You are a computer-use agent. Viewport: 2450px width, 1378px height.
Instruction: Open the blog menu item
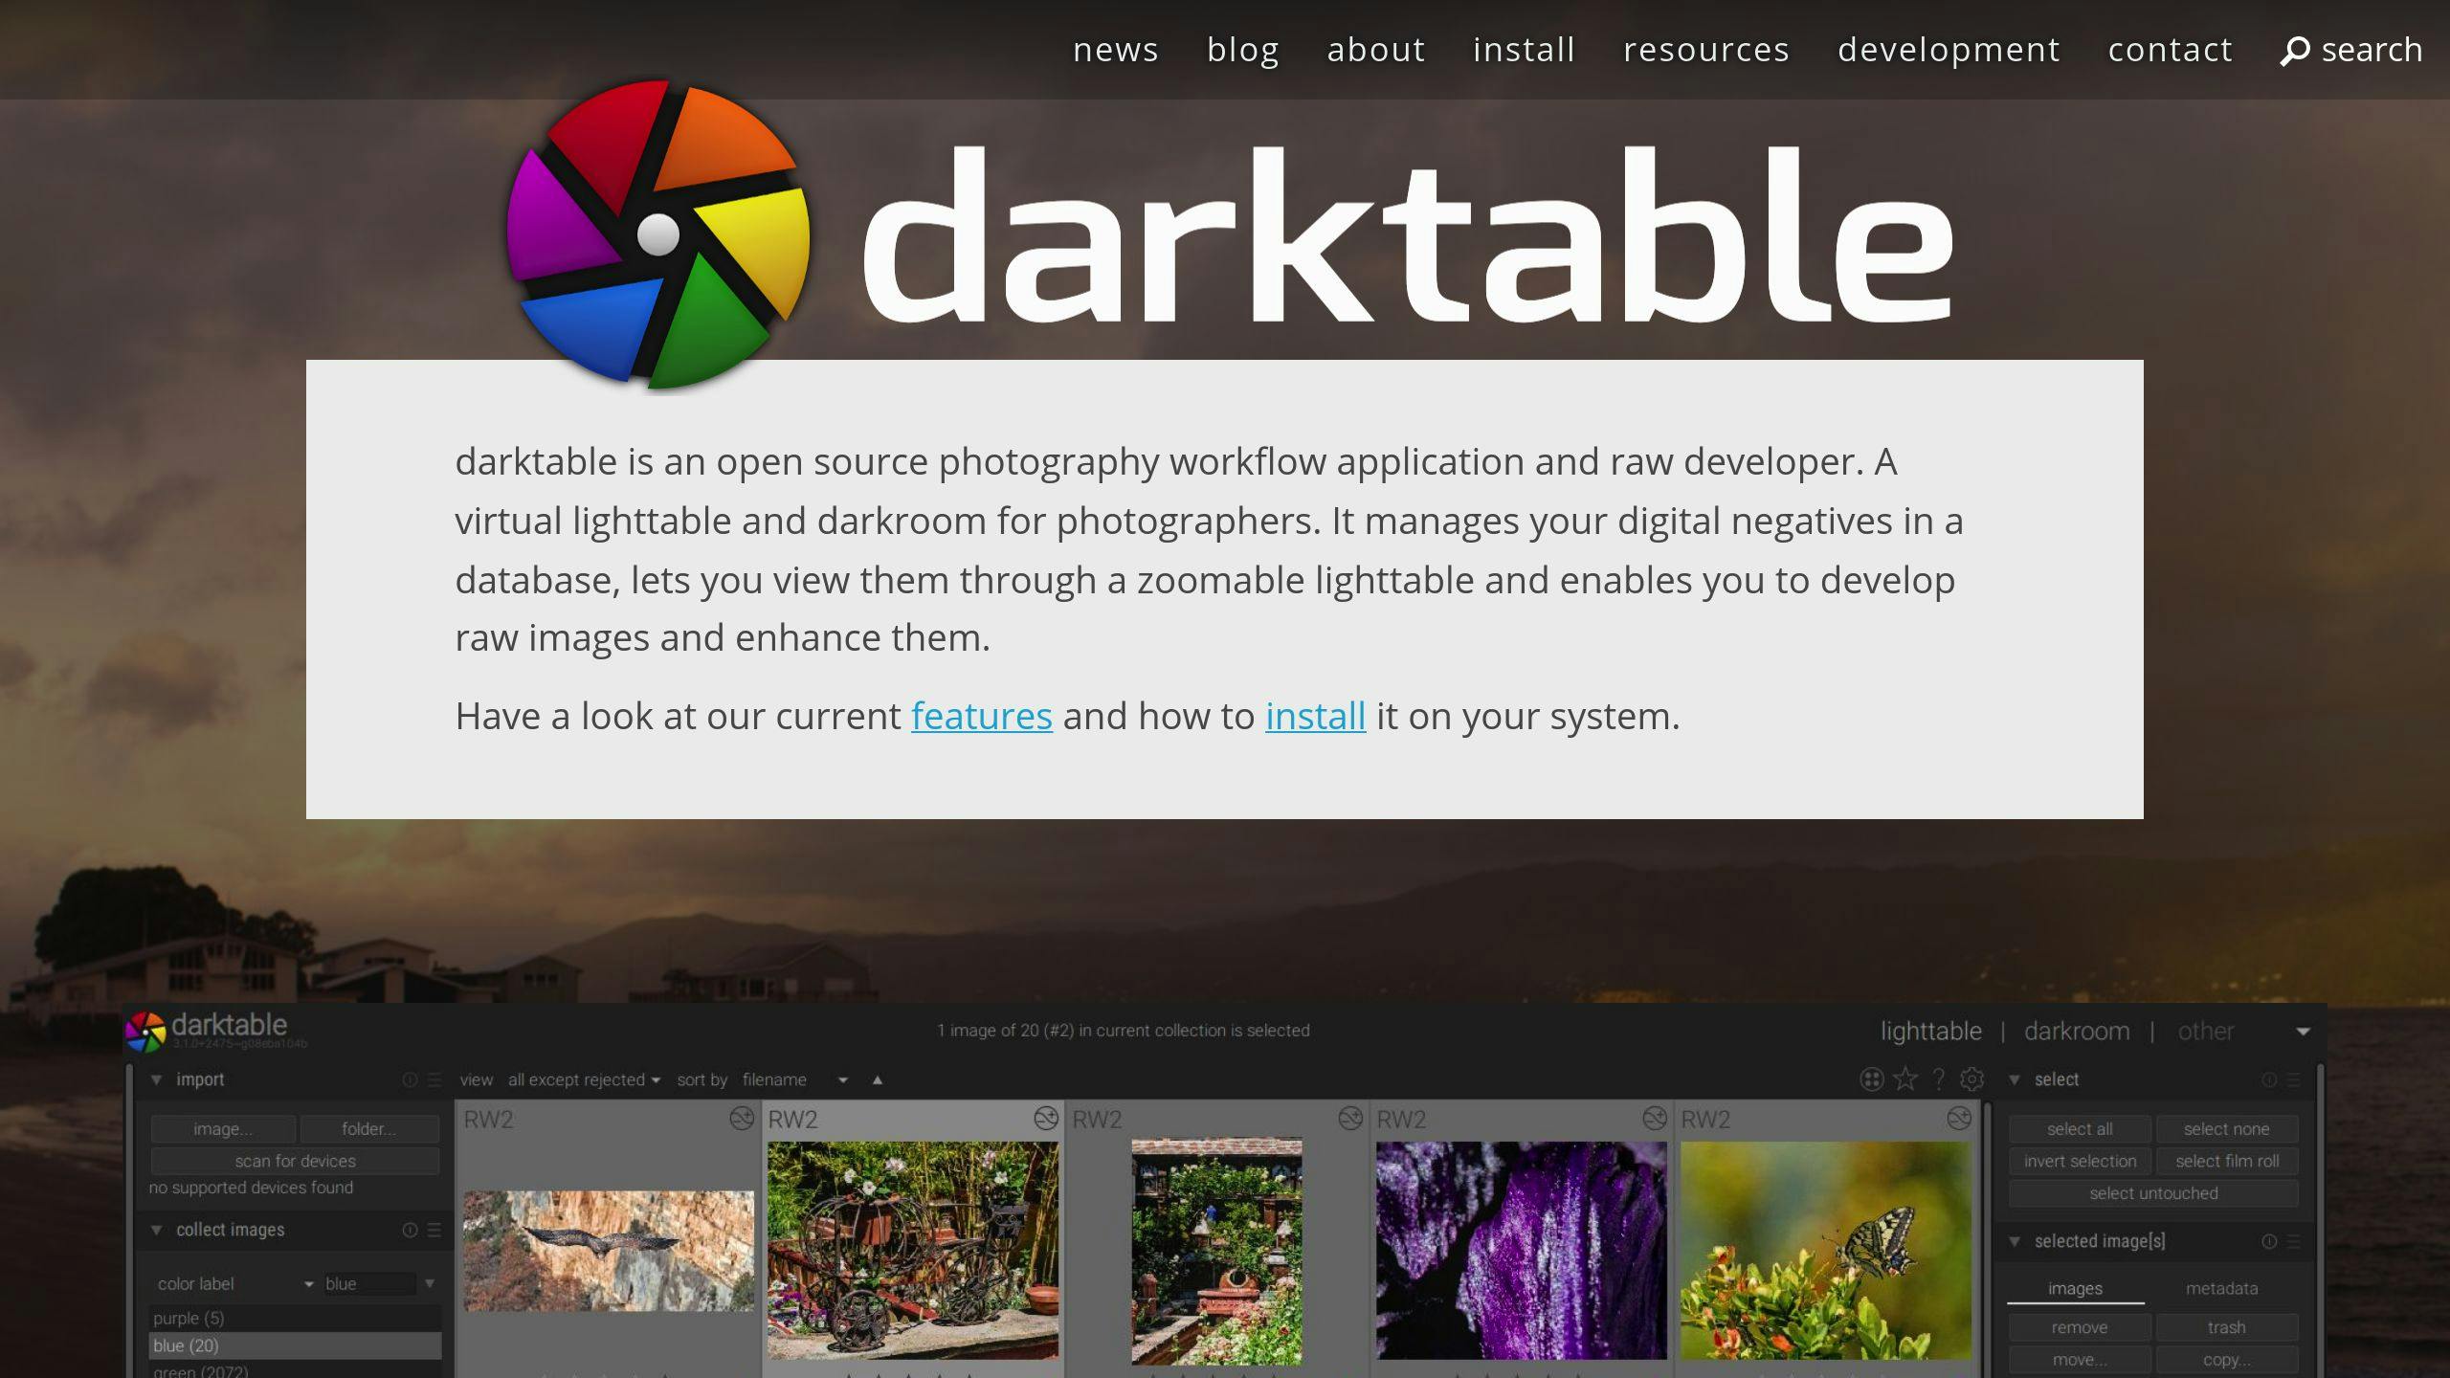tap(1242, 50)
